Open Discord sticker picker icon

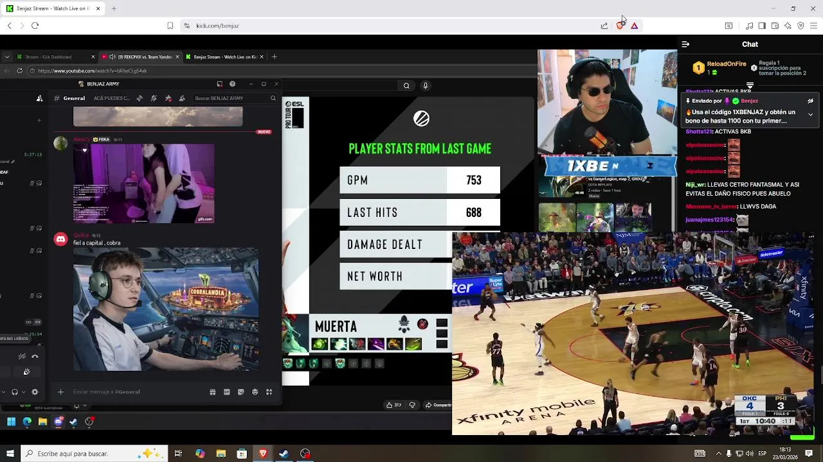(x=240, y=391)
